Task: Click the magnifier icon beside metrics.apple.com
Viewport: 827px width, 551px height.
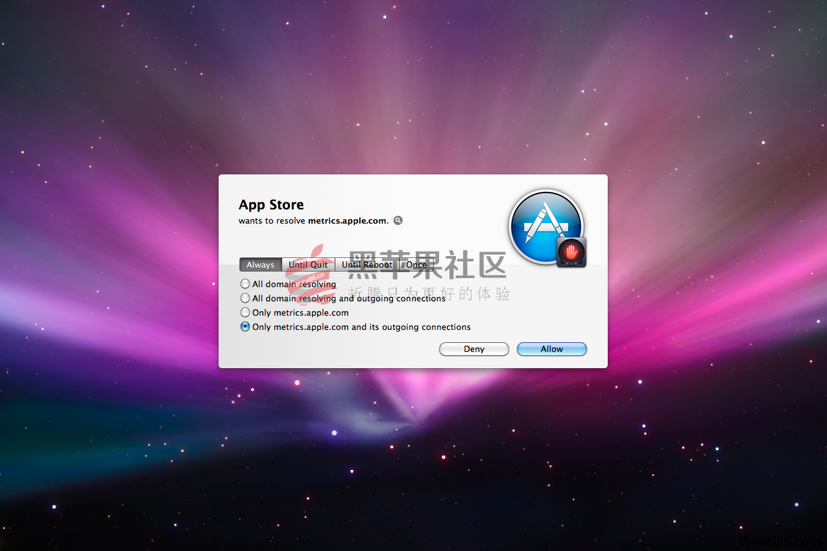Action: tap(398, 220)
